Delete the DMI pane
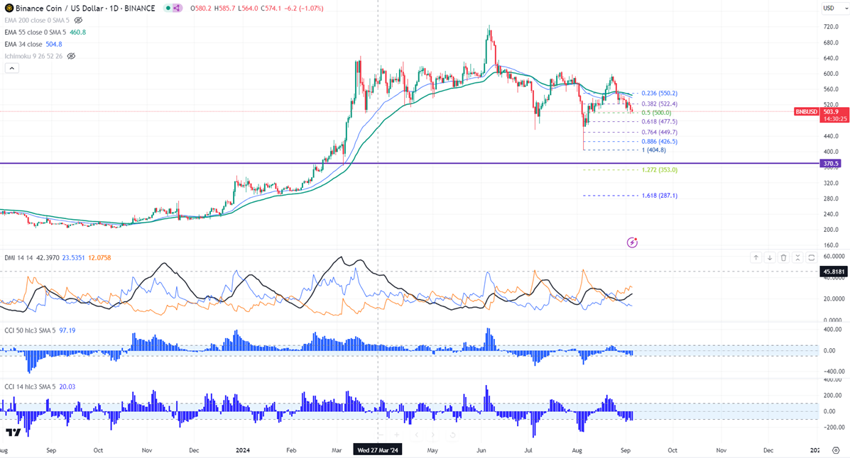This screenshot has width=850, height=458. point(783,257)
